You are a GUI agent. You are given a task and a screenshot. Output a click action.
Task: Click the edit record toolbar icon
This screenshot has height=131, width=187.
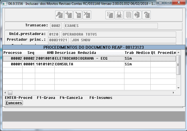pyautogui.click(x=78, y=15)
